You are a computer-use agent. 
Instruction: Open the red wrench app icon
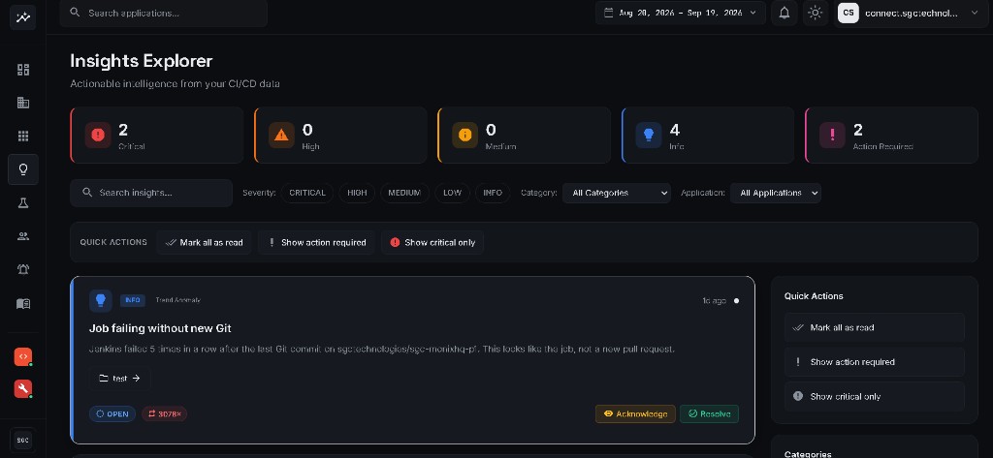(x=23, y=388)
